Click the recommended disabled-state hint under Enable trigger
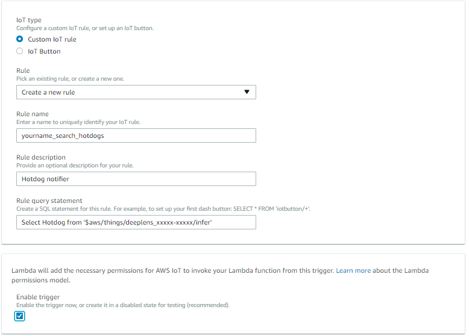The height and width of the screenshot is (336, 469). (x=123, y=305)
